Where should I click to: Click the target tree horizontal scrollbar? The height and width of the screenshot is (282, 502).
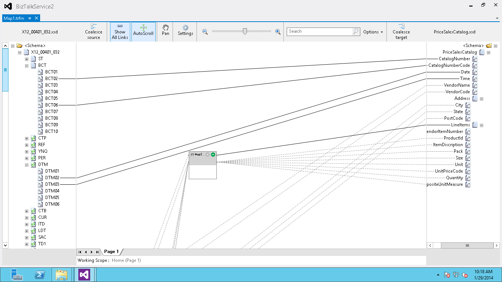467,245
